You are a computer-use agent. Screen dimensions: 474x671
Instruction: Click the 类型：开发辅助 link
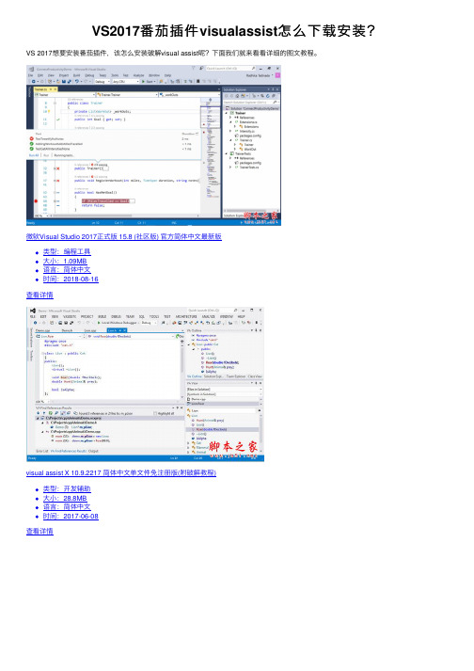click(x=67, y=488)
